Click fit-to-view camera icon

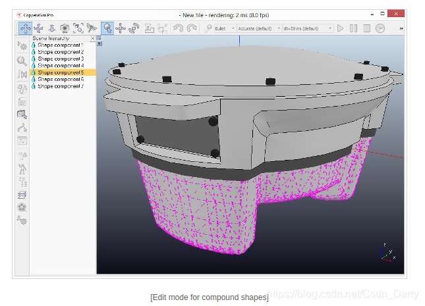click(x=78, y=28)
